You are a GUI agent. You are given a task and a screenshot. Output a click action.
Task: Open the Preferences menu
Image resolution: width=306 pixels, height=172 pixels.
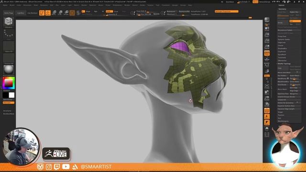tap(117, 5)
